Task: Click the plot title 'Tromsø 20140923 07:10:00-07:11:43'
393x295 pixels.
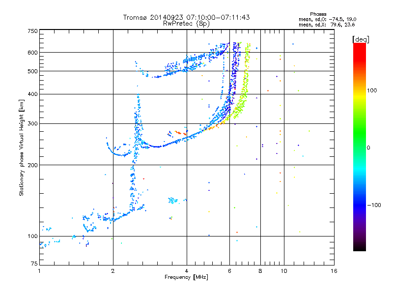Action: pos(186,17)
